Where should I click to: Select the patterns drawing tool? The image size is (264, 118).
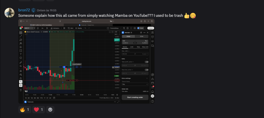tap(21, 43)
